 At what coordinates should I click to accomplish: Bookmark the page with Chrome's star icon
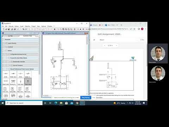tap(134, 29)
